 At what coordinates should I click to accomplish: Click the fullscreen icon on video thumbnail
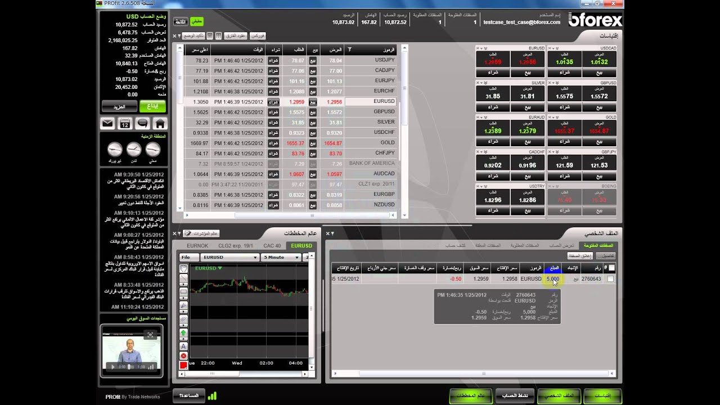[150, 334]
